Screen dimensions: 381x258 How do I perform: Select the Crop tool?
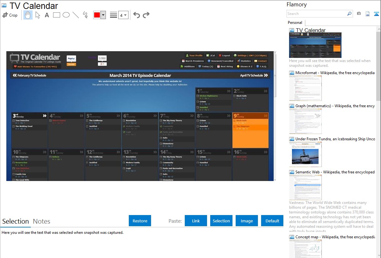[10, 15]
